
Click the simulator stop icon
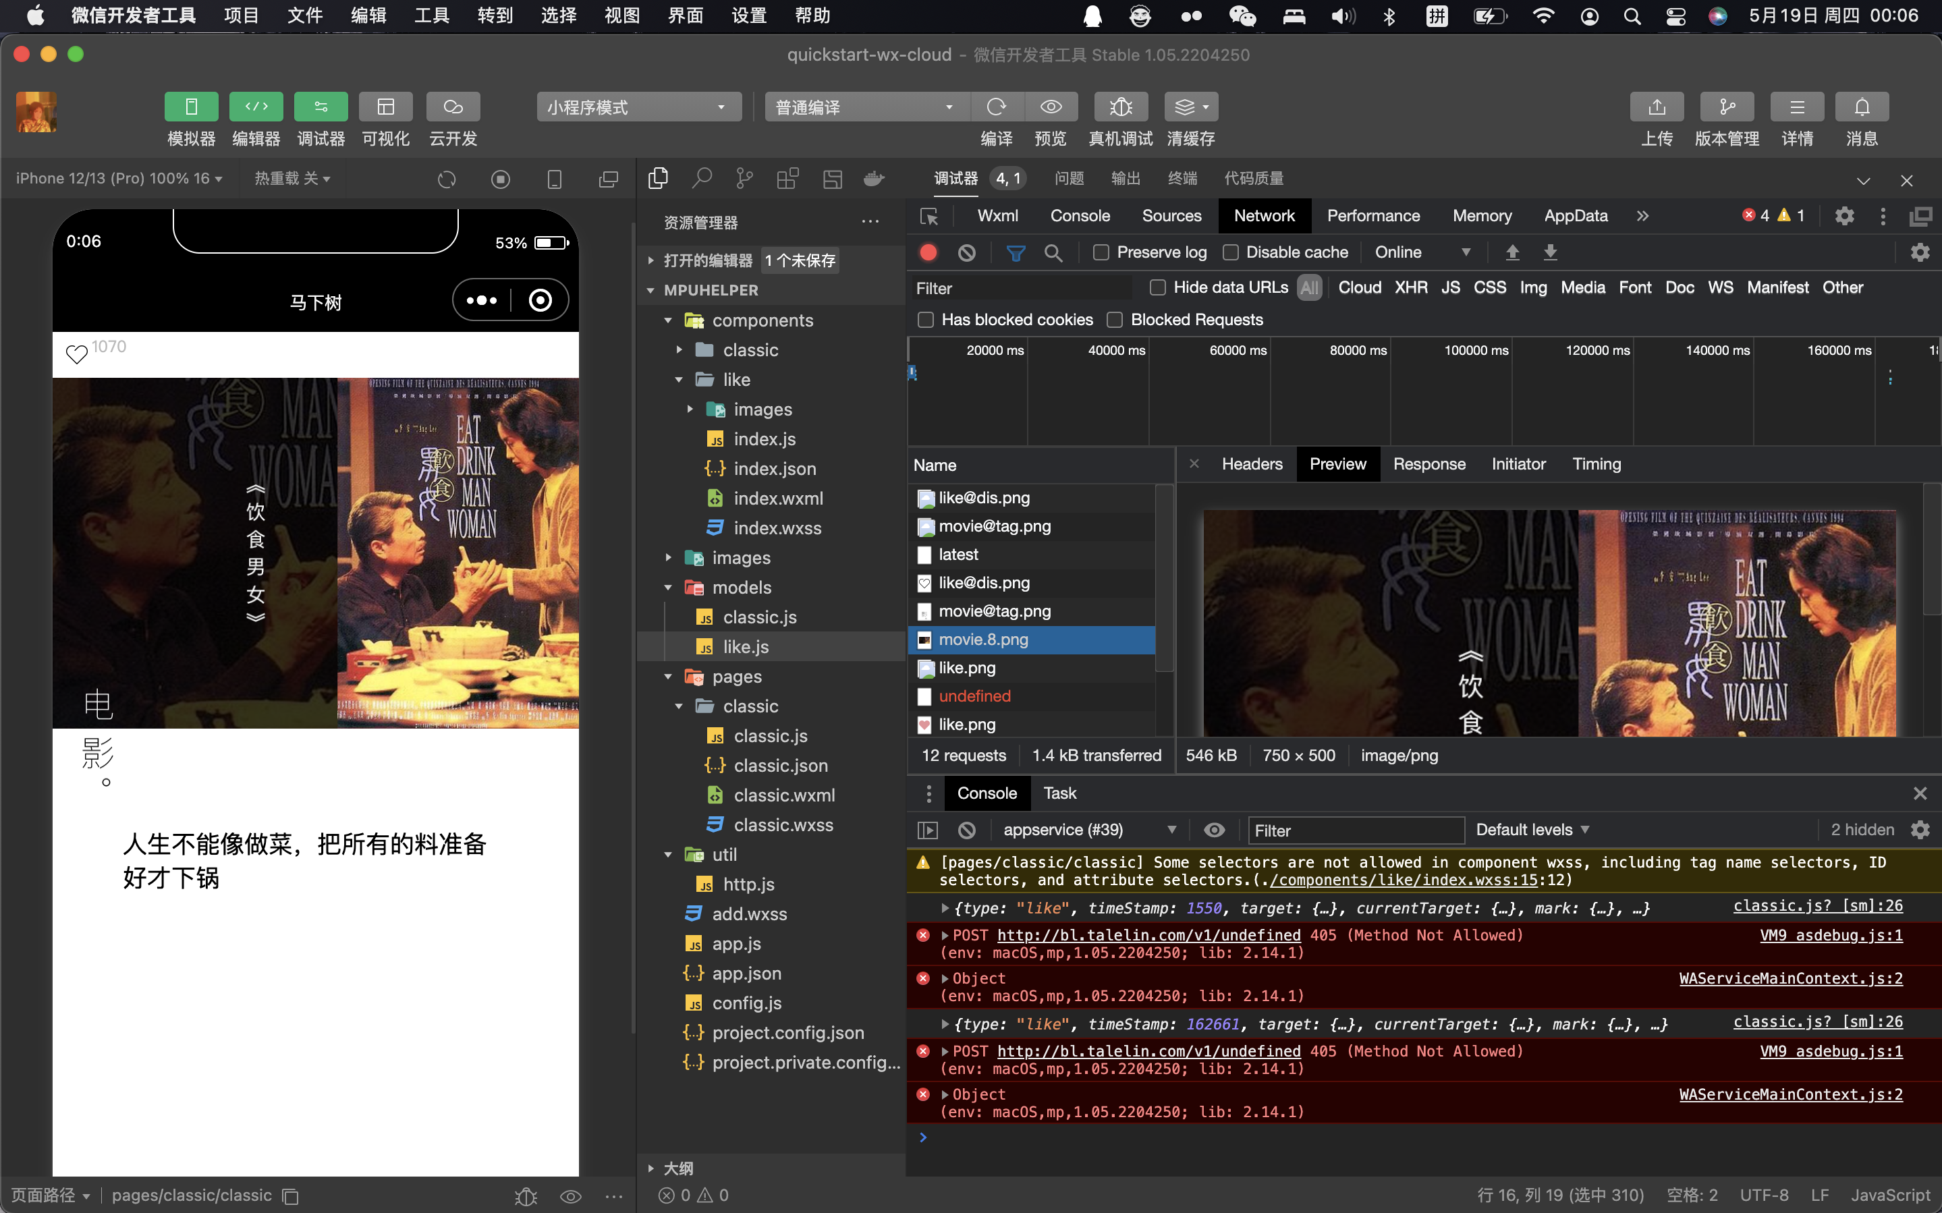tap(501, 179)
